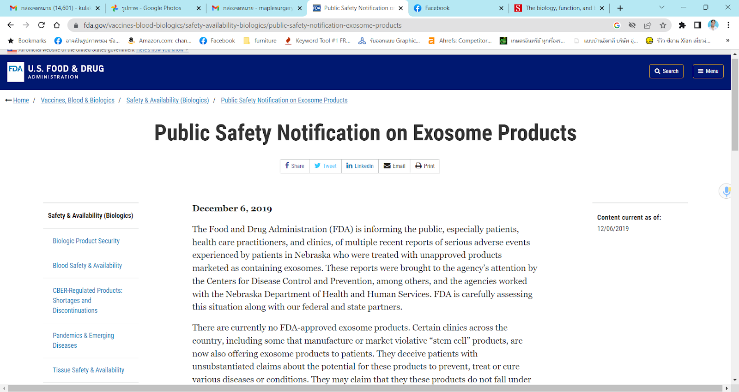Screen dimensions: 739x392
Task: Open the tab search dropdown arrow
Action: click(661, 7)
